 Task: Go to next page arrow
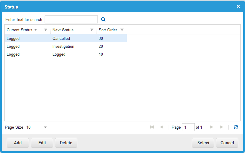[211, 127]
